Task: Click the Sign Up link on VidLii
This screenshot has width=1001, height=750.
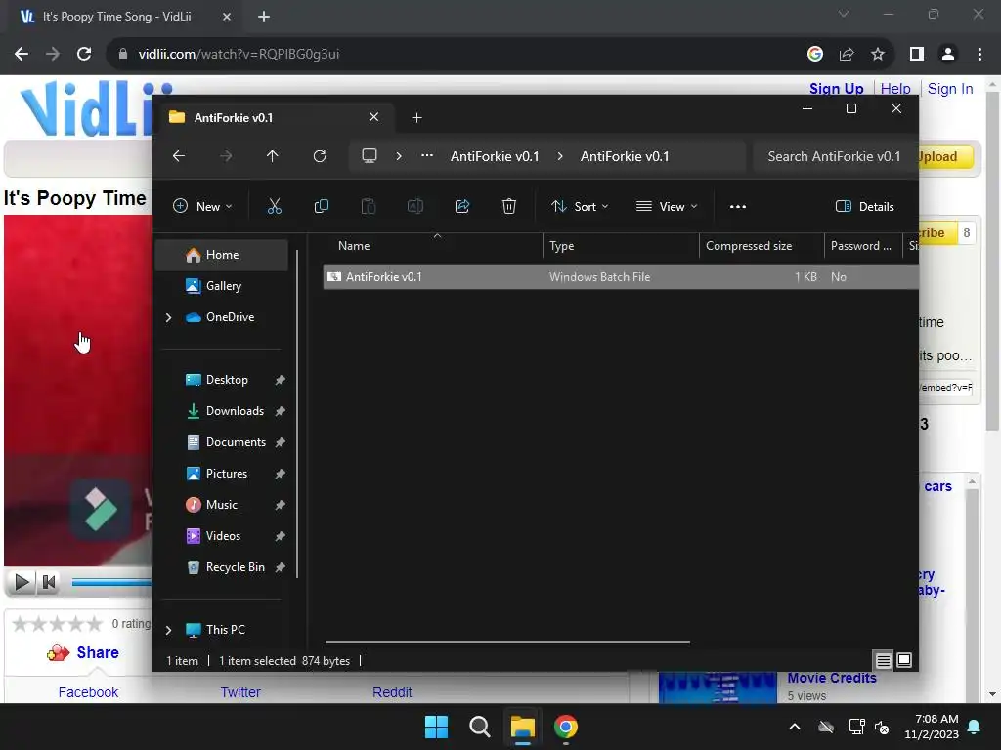Action: click(x=837, y=89)
